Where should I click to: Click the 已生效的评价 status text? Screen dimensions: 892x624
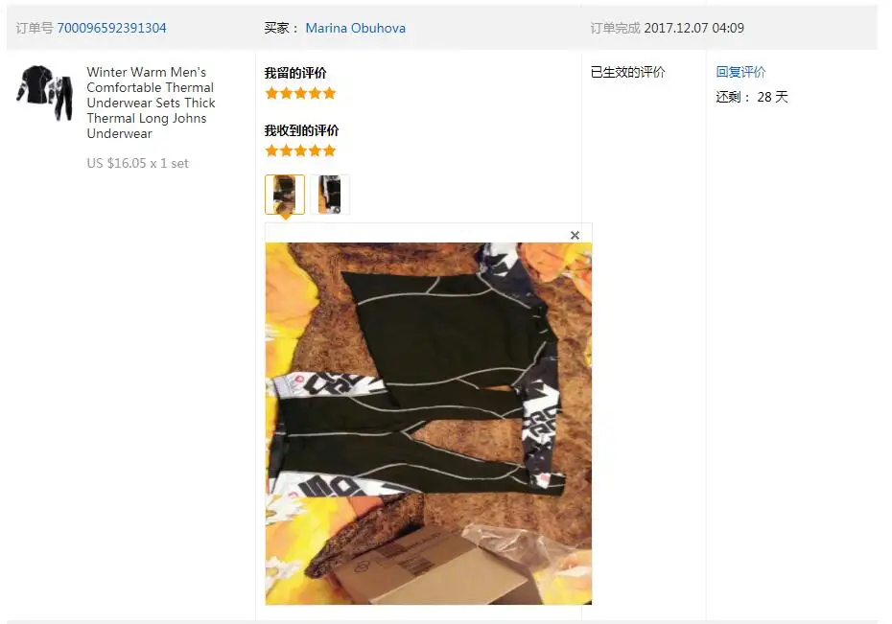(x=627, y=72)
